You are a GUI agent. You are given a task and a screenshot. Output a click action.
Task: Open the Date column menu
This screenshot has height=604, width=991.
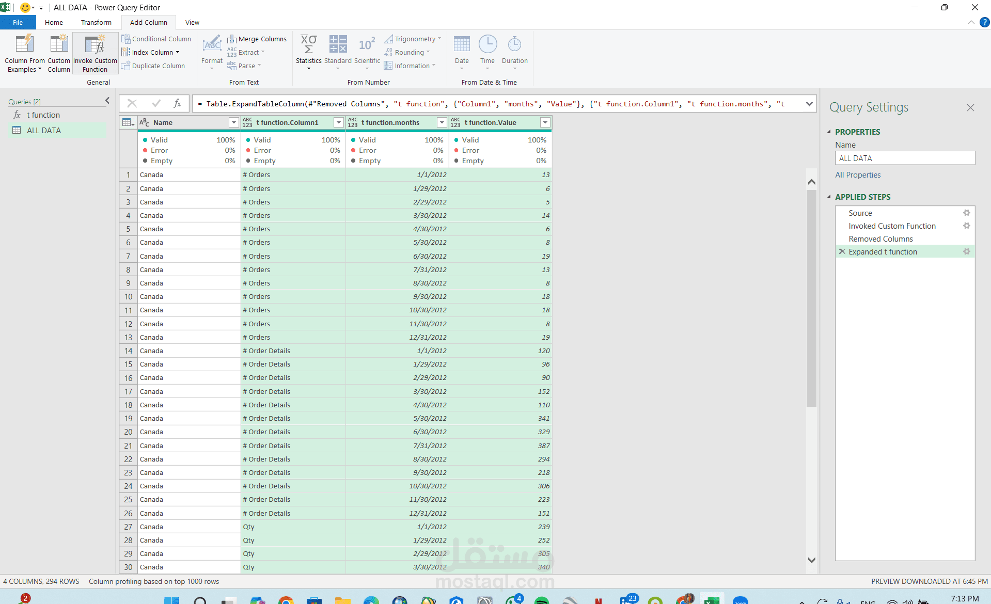point(462,53)
